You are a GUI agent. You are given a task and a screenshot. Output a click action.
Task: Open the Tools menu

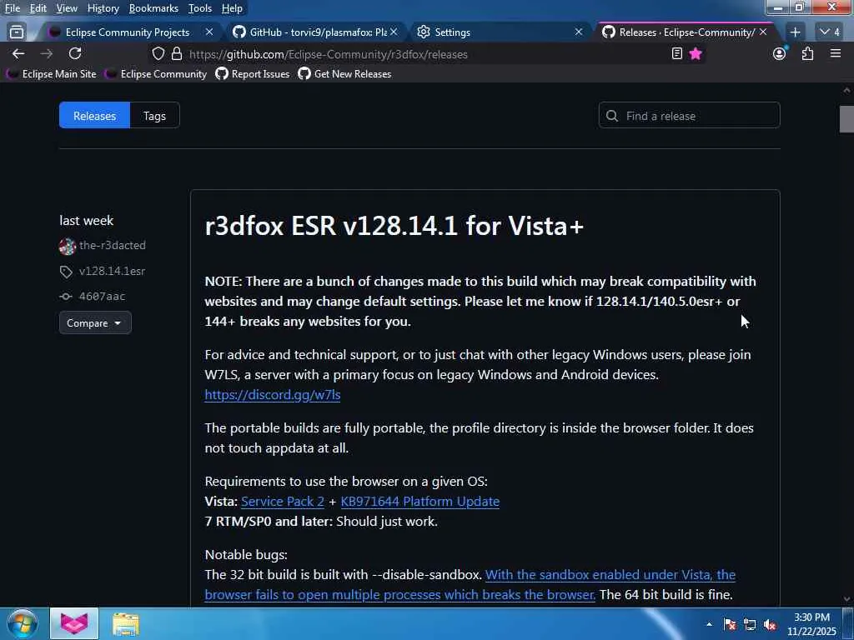pos(200,8)
